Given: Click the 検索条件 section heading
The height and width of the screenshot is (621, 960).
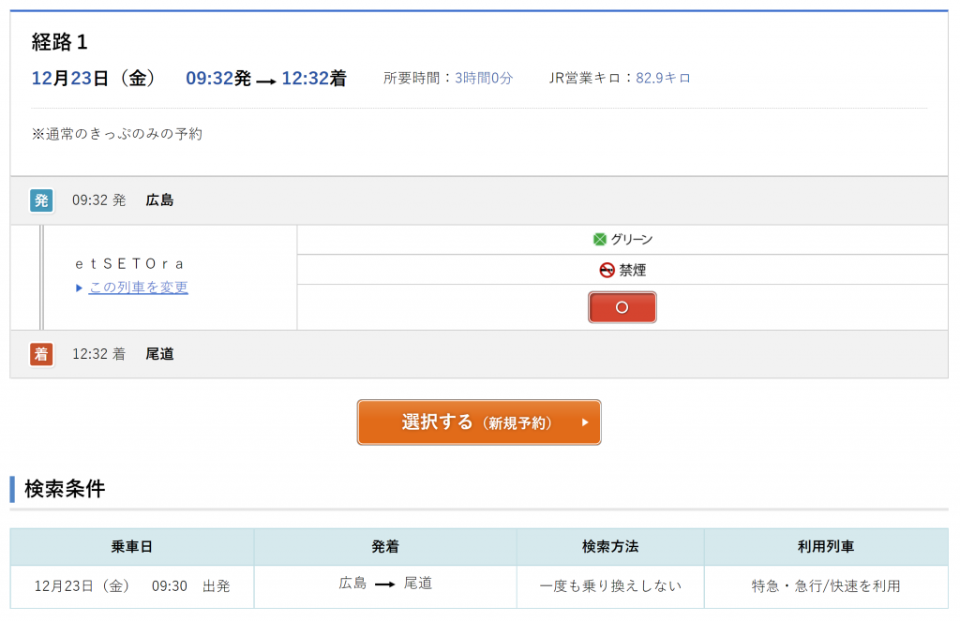Looking at the screenshot, I should click(65, 489).
